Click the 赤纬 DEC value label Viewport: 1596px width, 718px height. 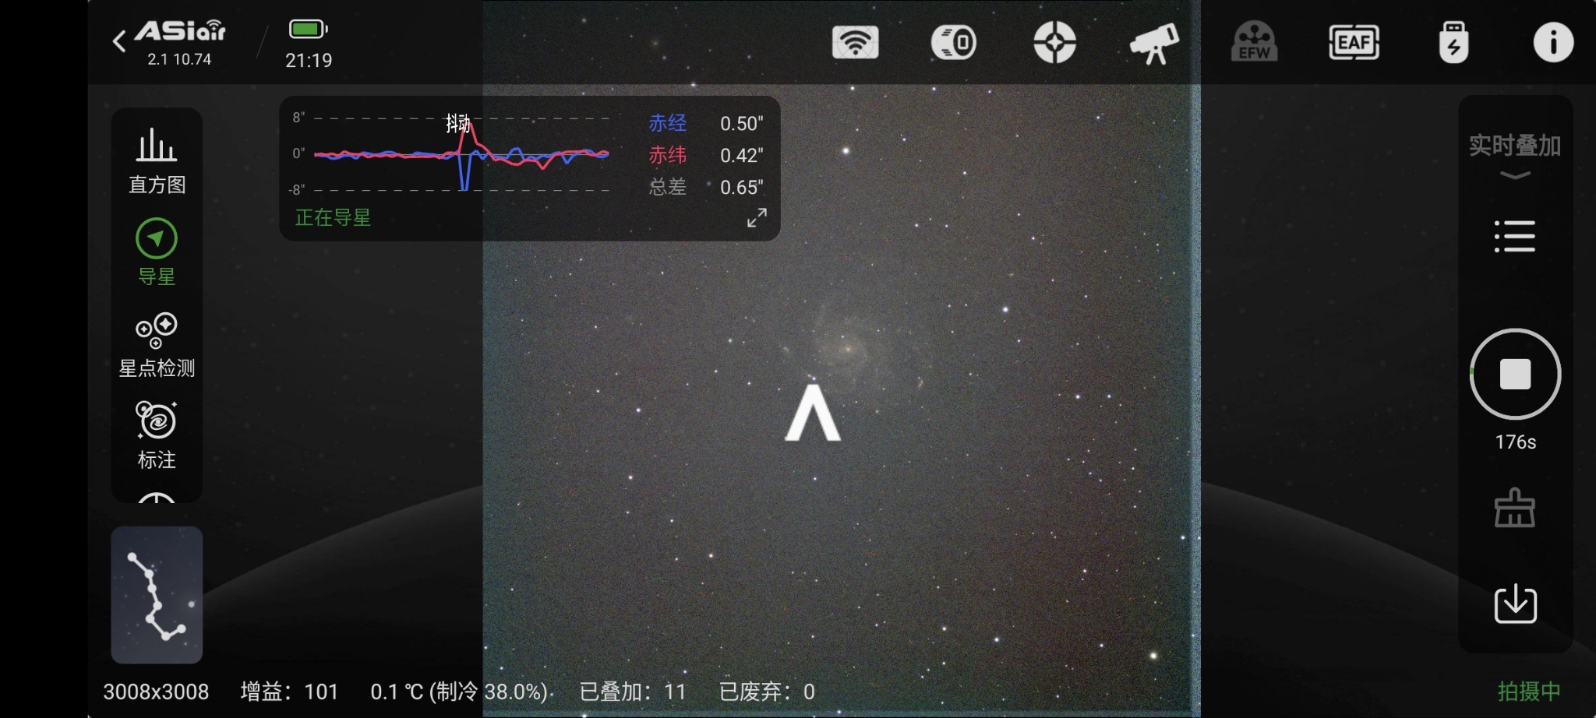pyautogui.click(x=668, y=155)
